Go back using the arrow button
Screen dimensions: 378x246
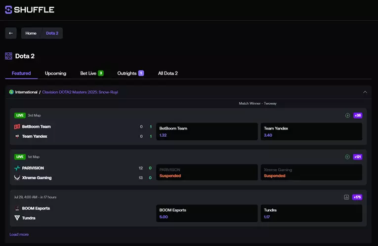[x=11, y=33]
